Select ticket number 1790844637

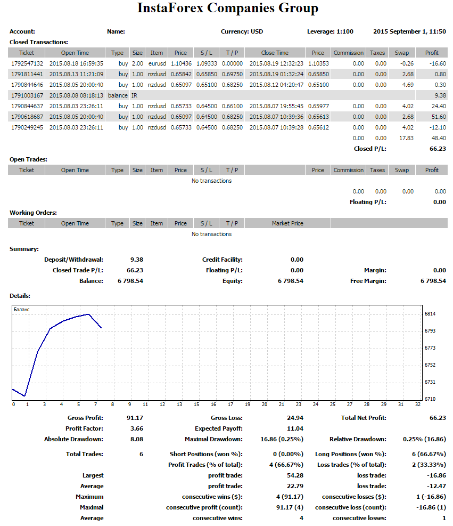pyautogui.click(x=27, y=107)
